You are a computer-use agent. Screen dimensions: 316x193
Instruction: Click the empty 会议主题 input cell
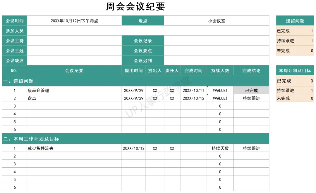point(74,51)
